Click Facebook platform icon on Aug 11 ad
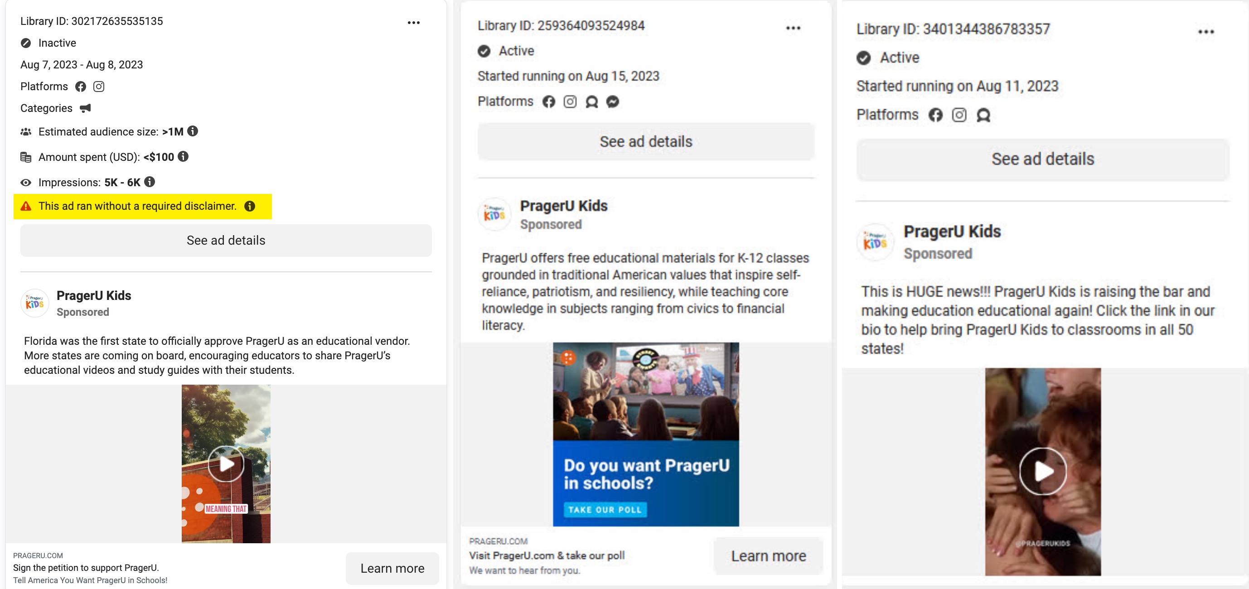Screen dimensions: 1249x589 pos(935,115)
